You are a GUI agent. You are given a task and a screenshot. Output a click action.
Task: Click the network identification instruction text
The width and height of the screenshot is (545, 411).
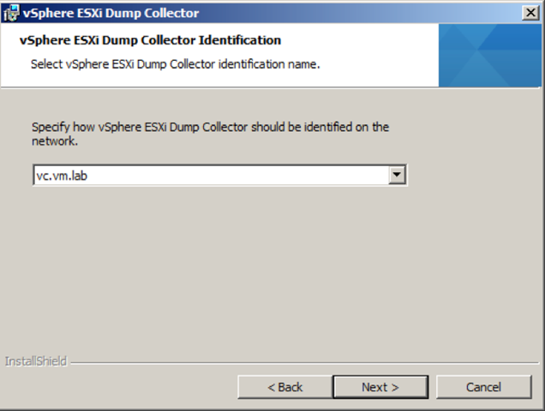coord(210,134)
